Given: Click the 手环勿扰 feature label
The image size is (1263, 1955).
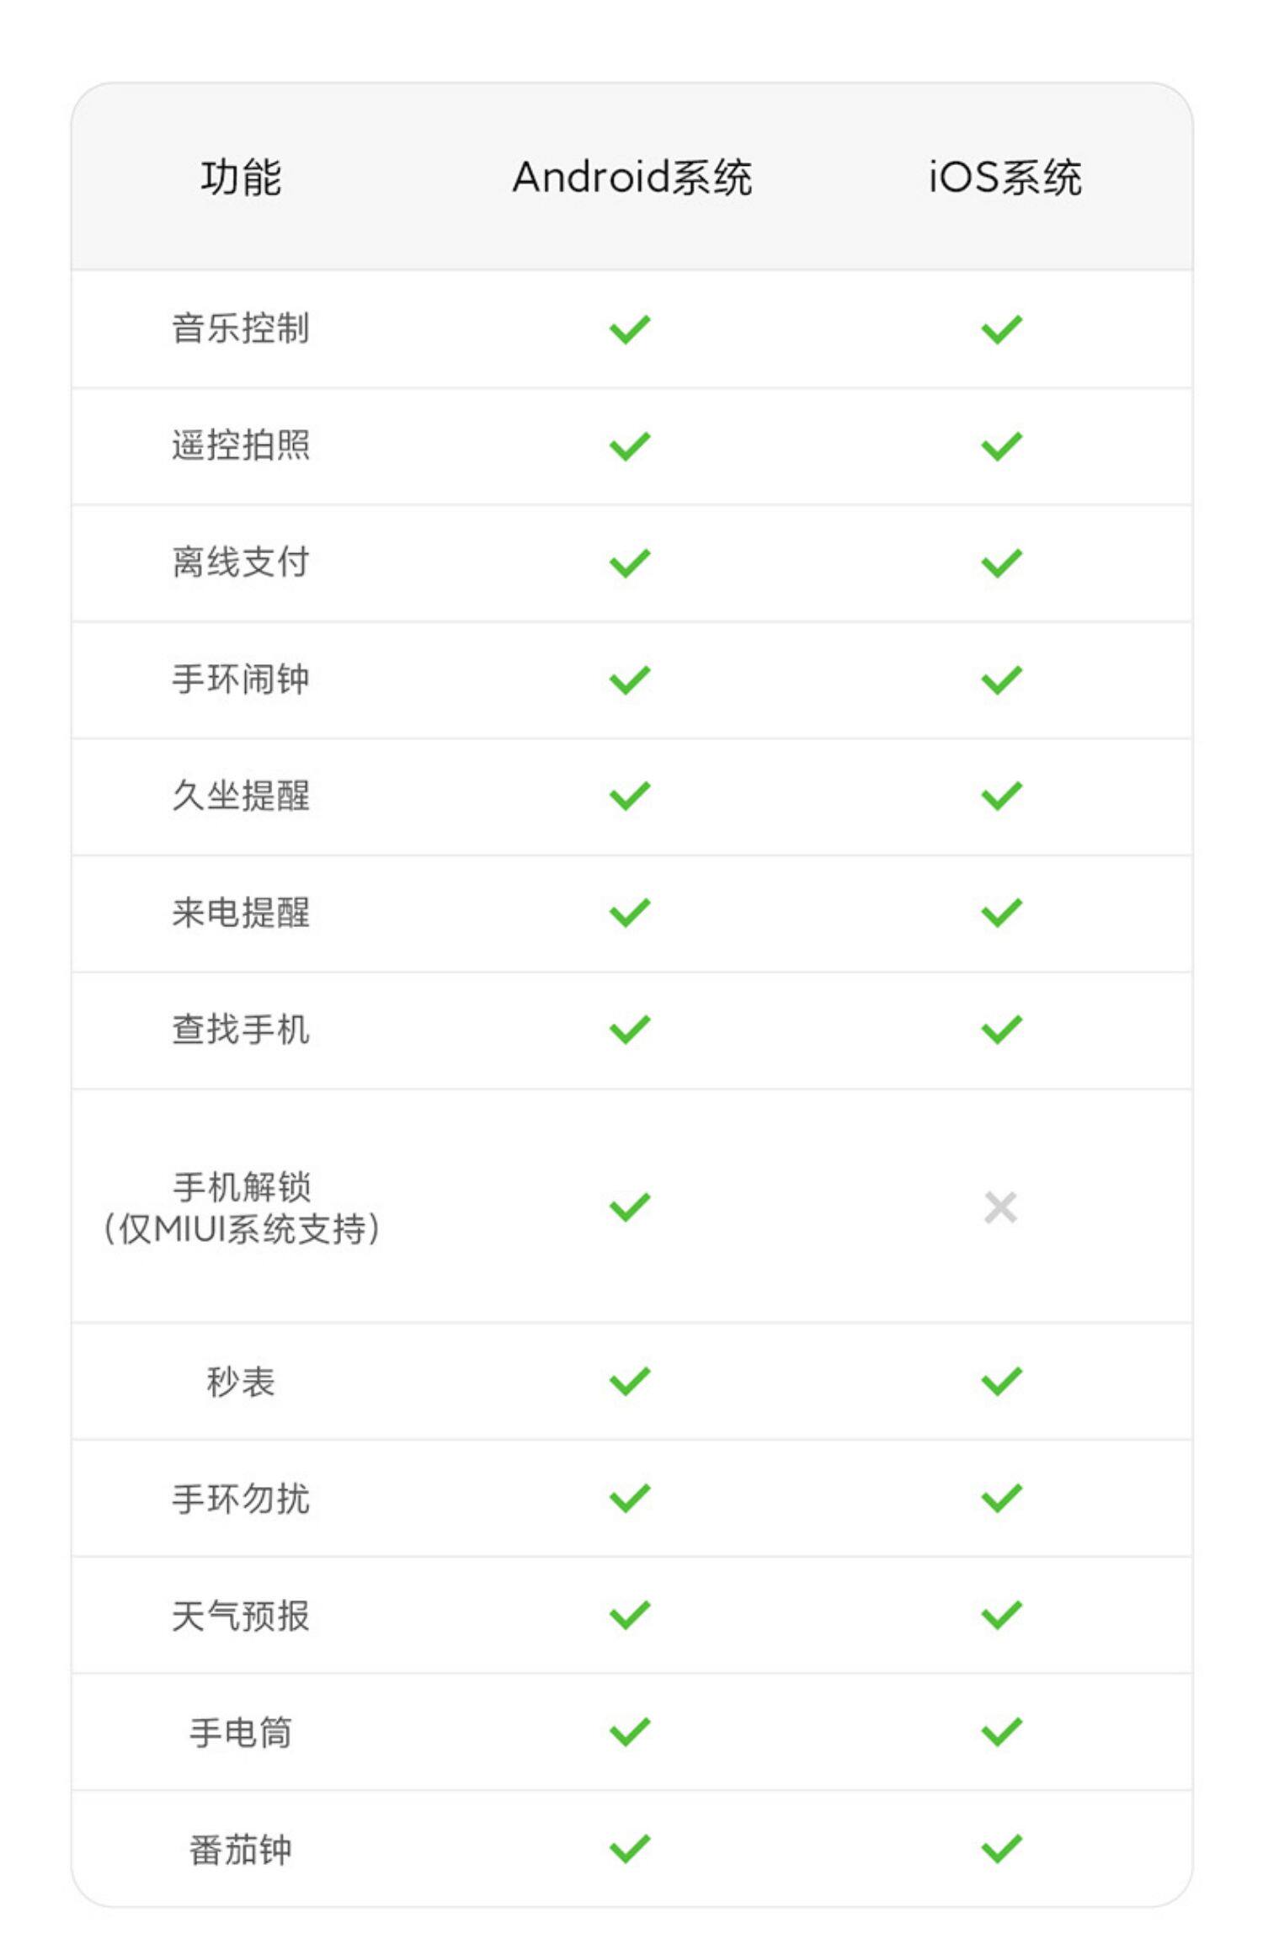Looking at the screenshot, I should click(x=241, y=1499).
